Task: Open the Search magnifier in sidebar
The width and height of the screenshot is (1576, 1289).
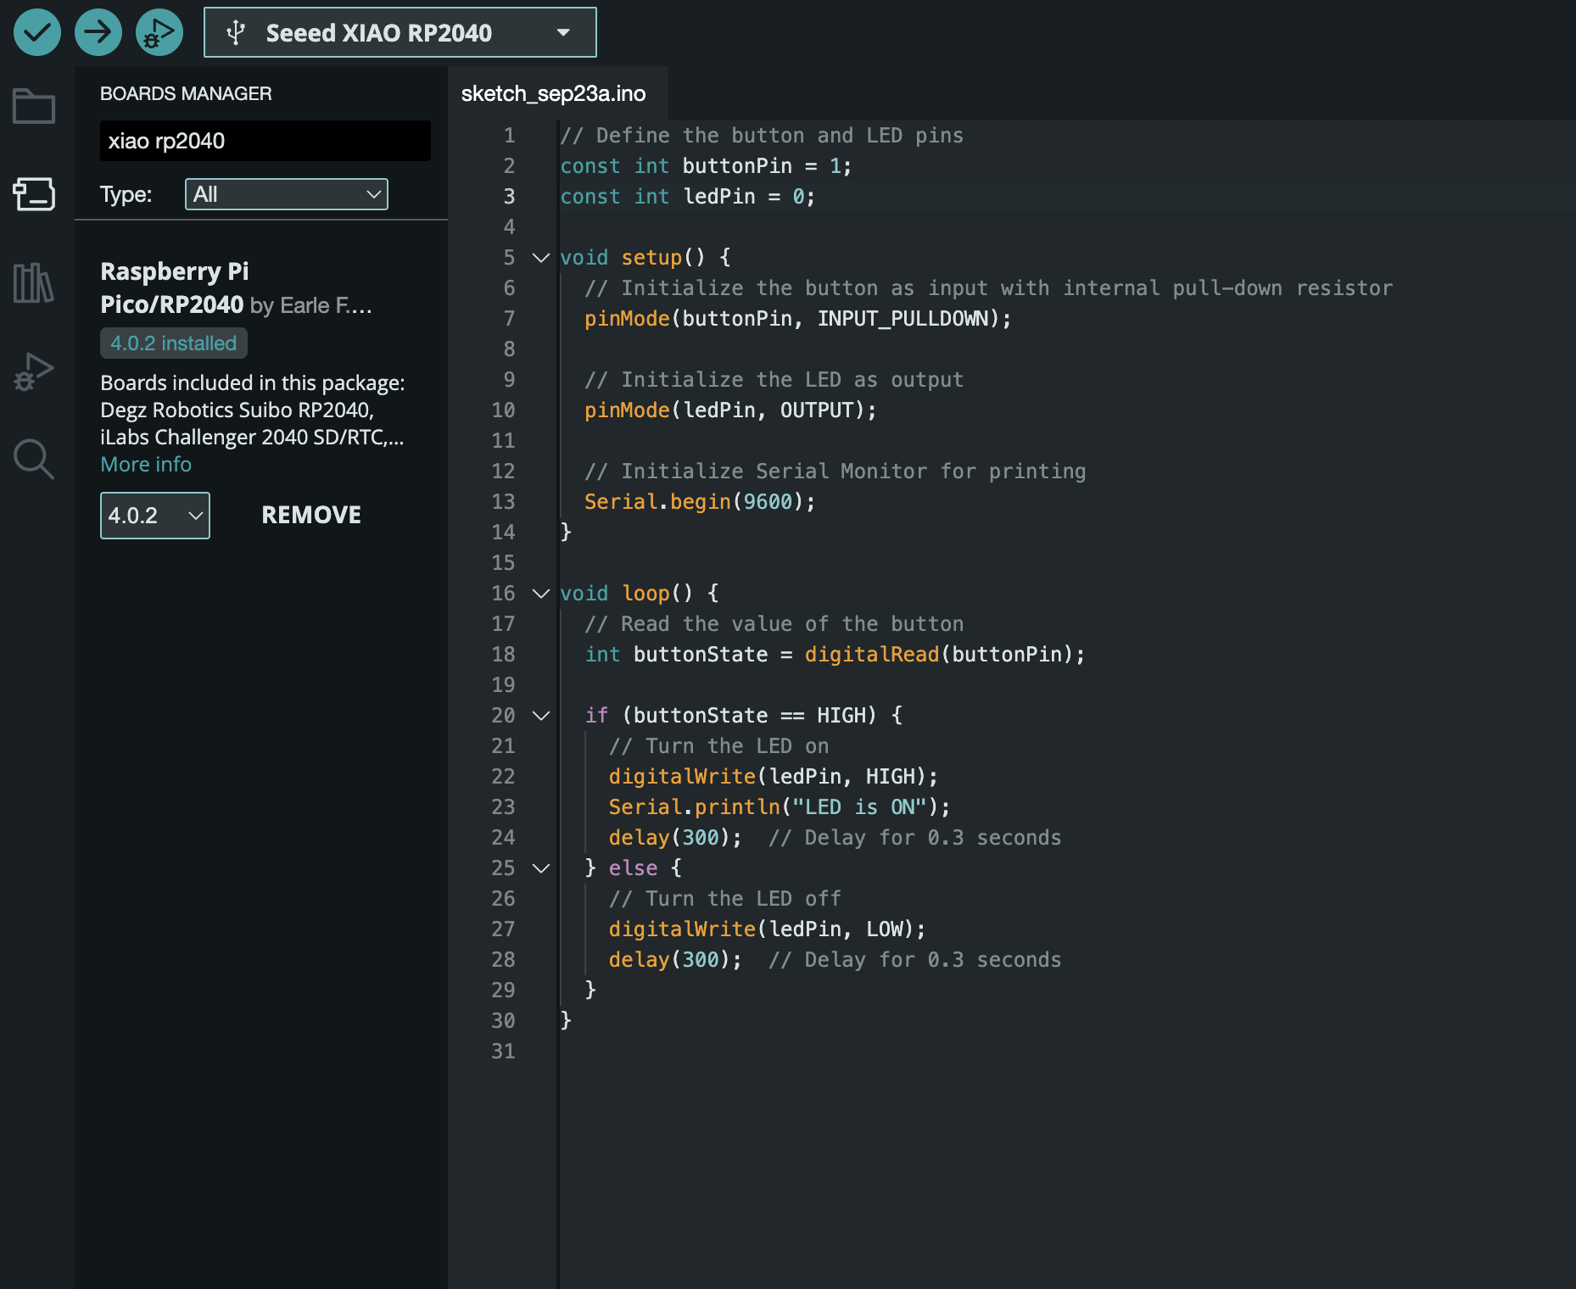Action: point(34,459)
